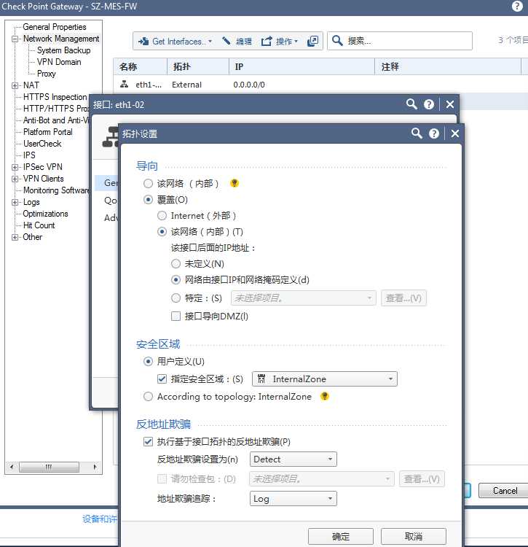Select VPN Domain in tree
The height and width of the screenshot is (547, 528).
pos(59,62)
